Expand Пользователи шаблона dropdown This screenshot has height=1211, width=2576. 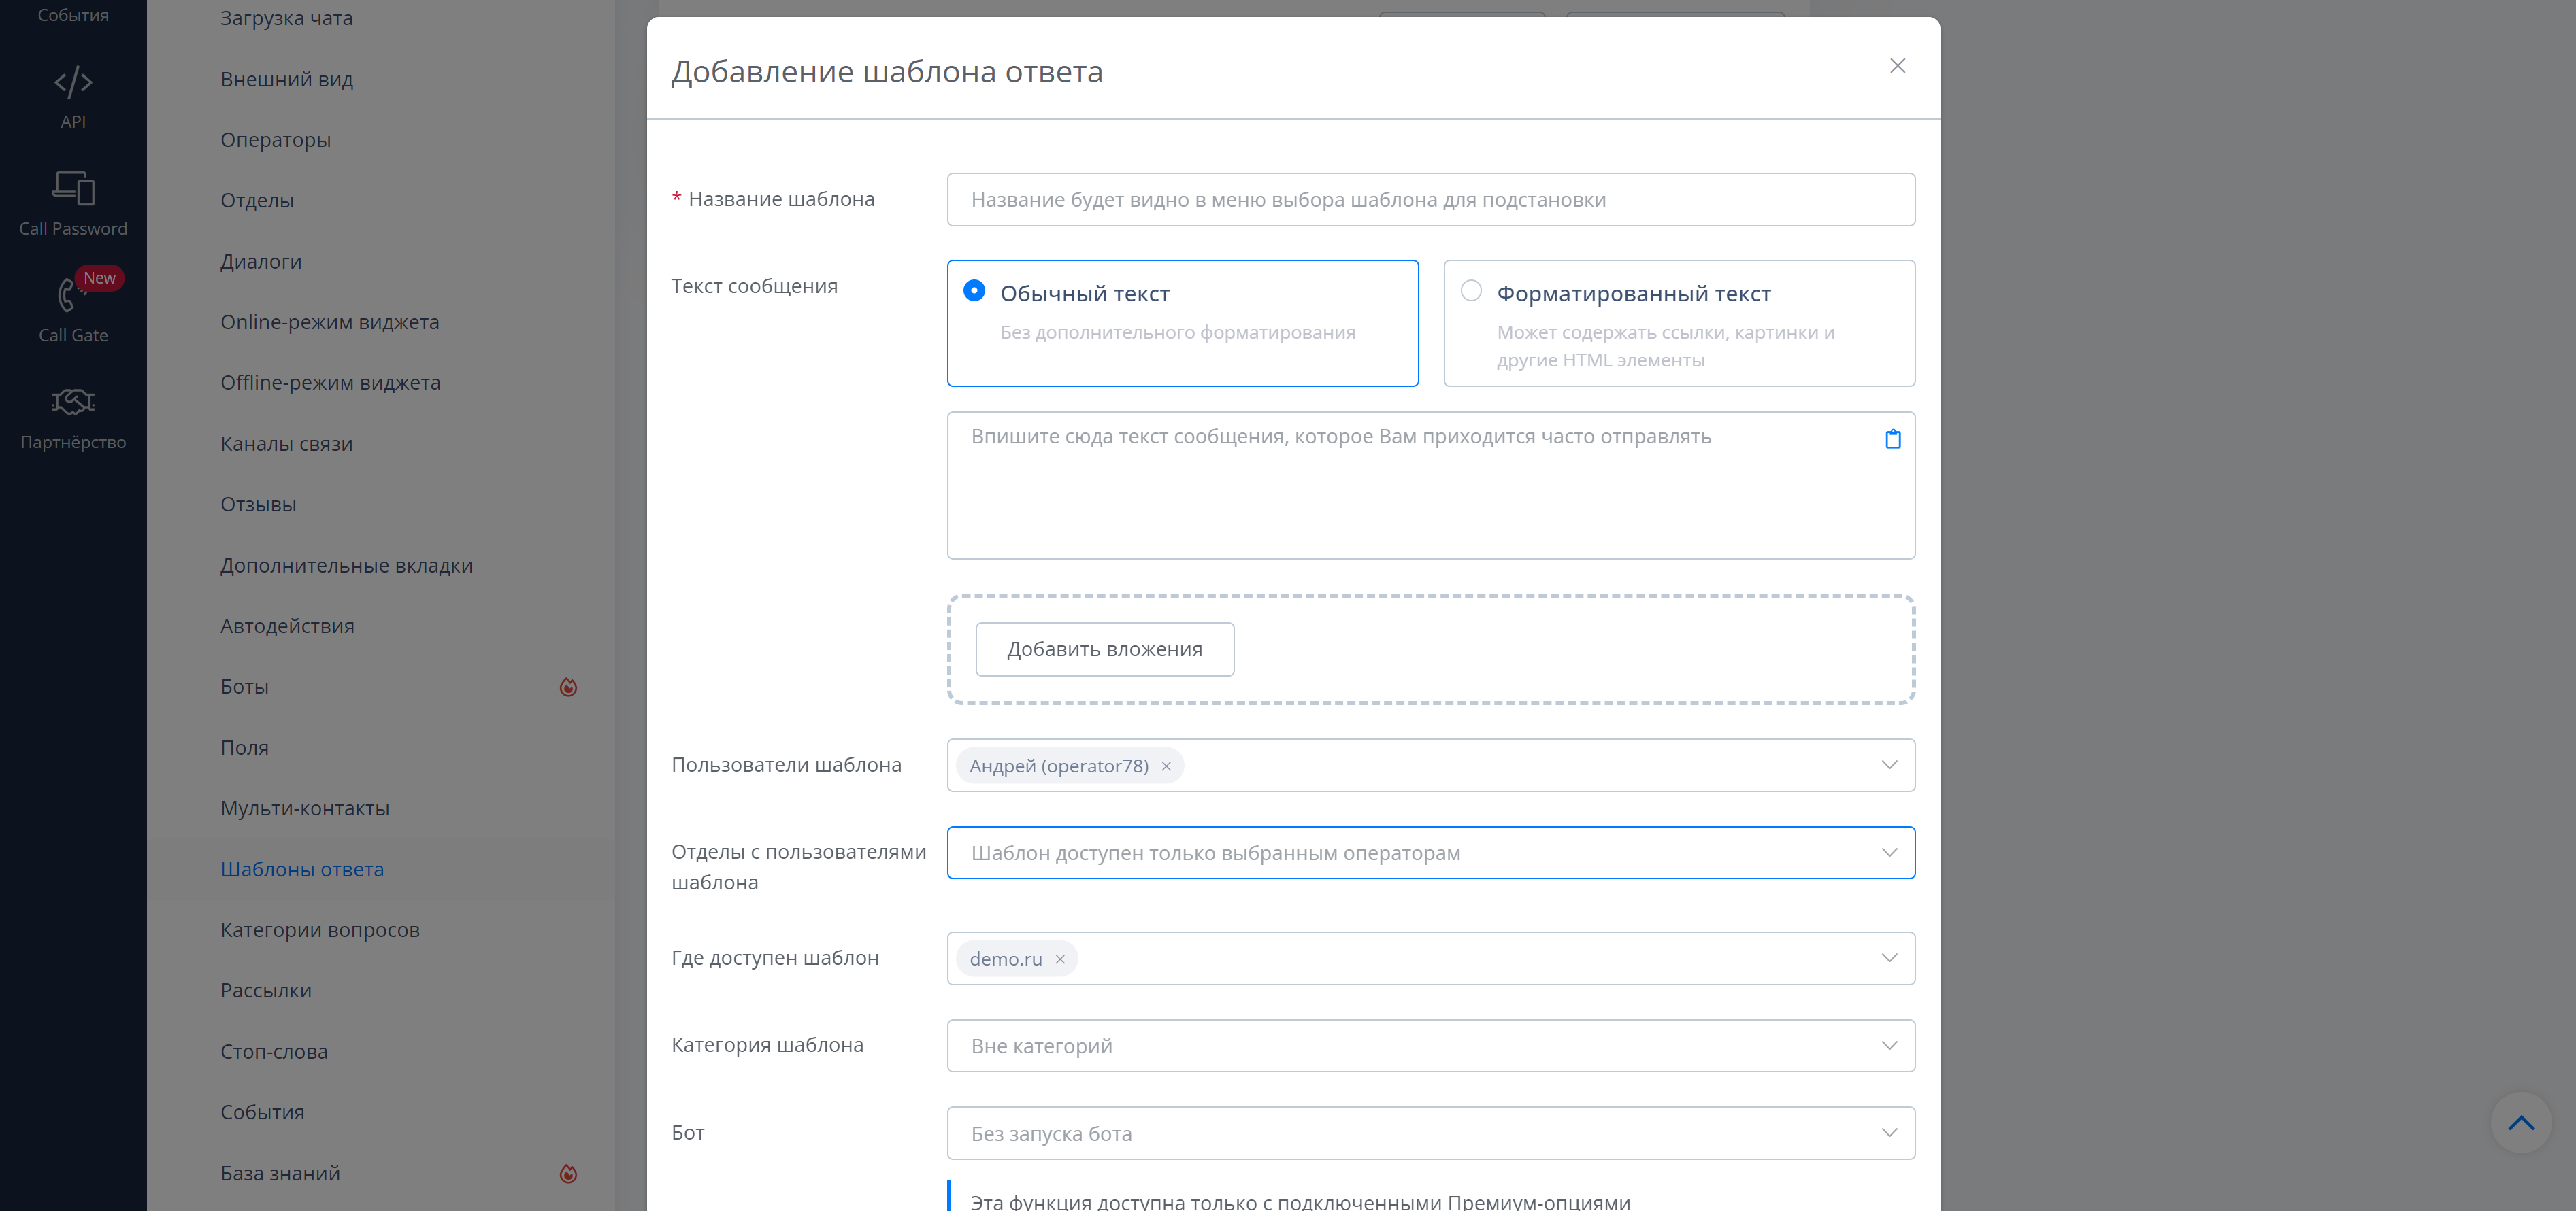point(1888,766)
